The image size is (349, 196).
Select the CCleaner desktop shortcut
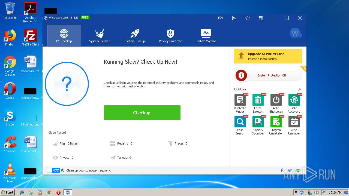pyautogui.click(x=10, y=144)
